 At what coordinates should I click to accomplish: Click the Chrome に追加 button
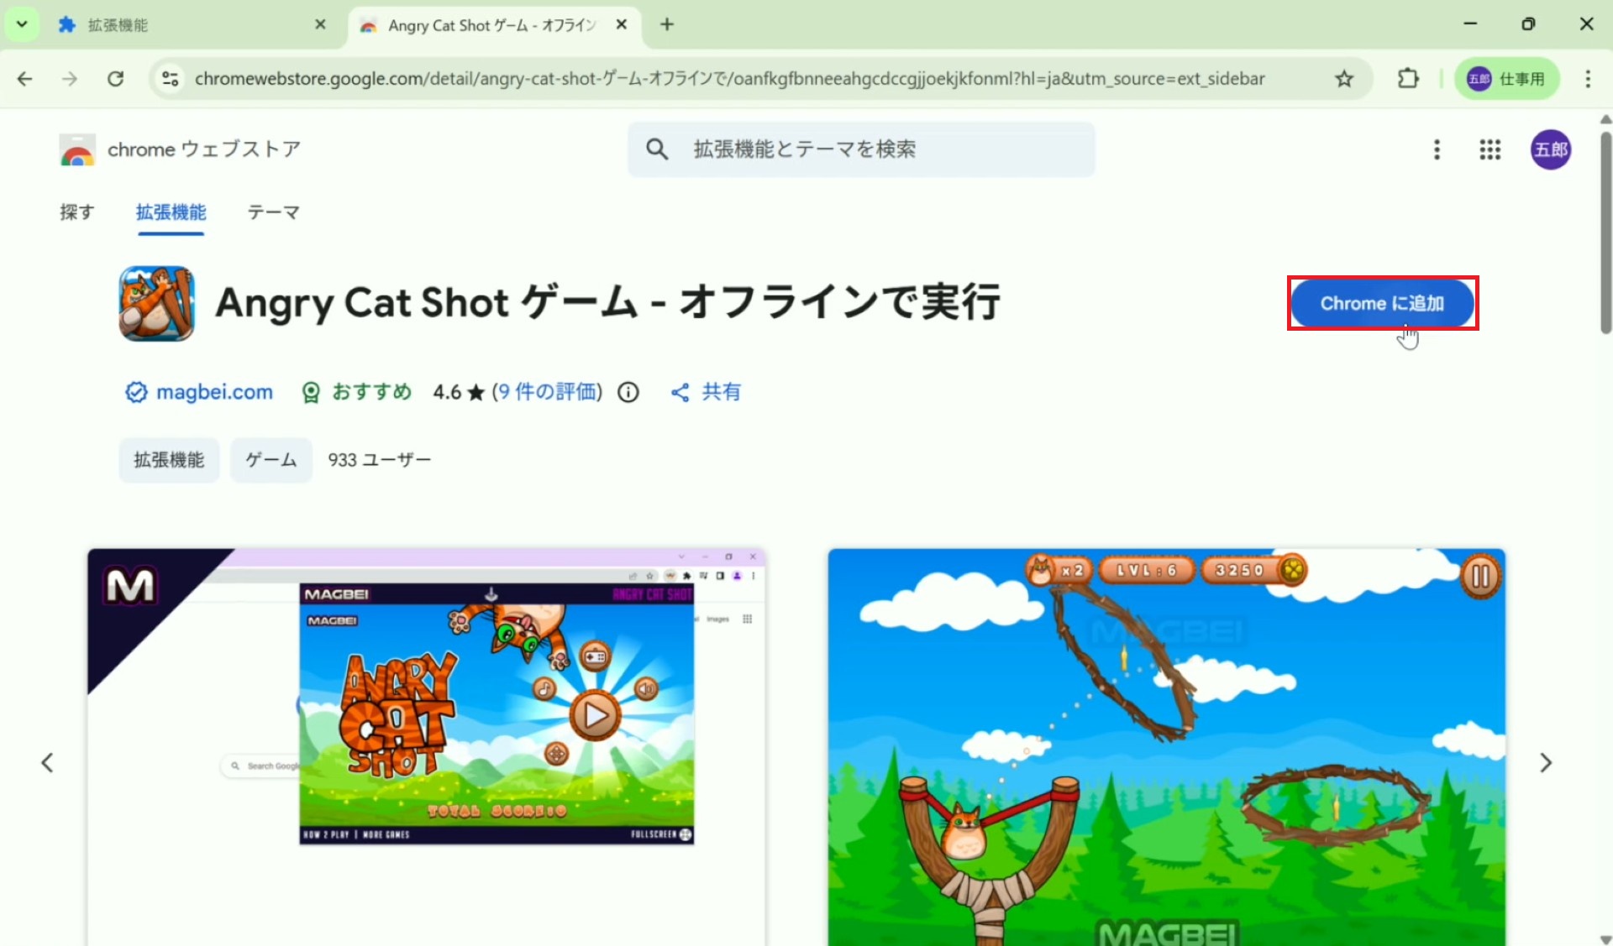point(1382,303)
